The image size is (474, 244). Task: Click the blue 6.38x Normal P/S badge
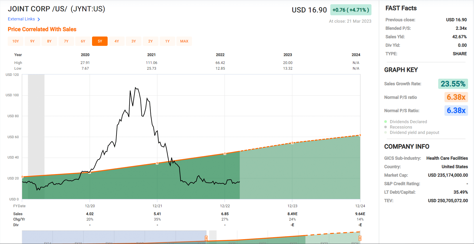coord(456,110)
